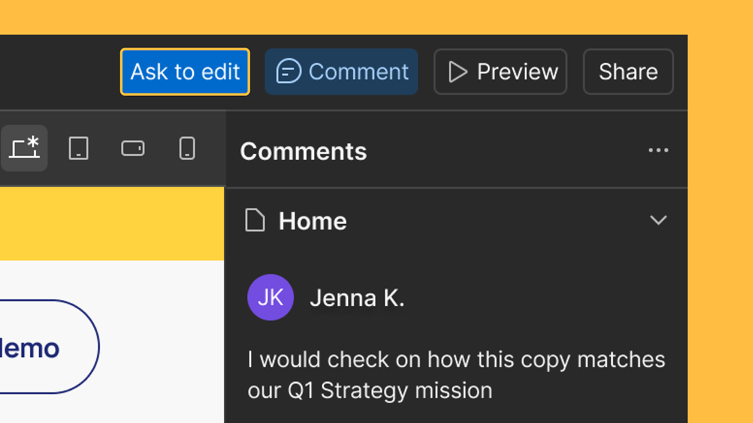The height and width of the screenshot is (423, 753).
Task: Enable commenting mode
Action: tap(341, 72)
